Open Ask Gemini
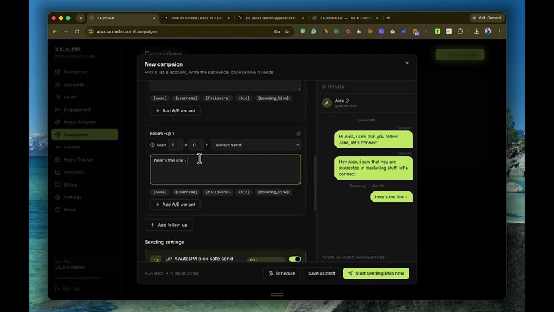 487,18
